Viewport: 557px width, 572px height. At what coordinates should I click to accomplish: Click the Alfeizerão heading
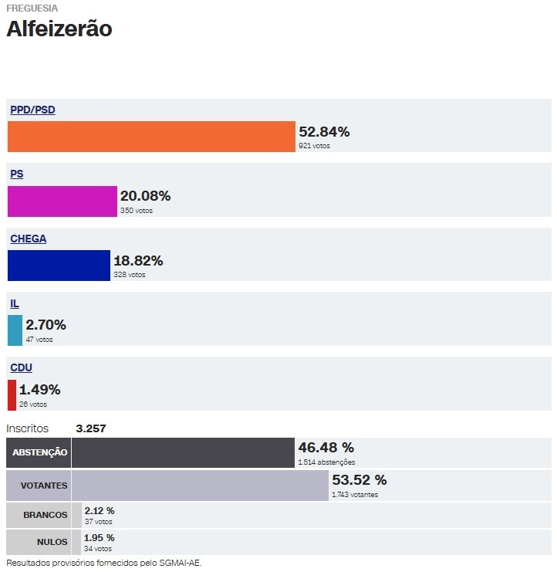(59, 29)
